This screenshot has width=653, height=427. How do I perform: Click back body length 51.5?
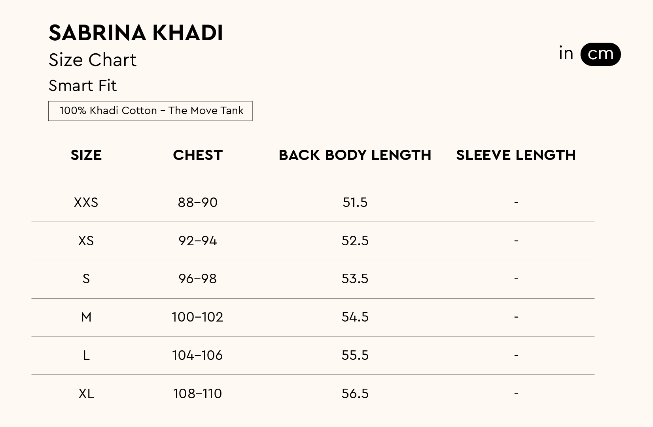[355, 203]
